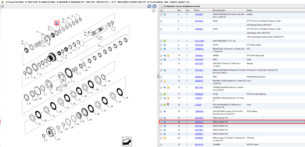Click the box icon in BEARING CUP row
The height and width of the screenshot is (147, 305).
[168, 98]
